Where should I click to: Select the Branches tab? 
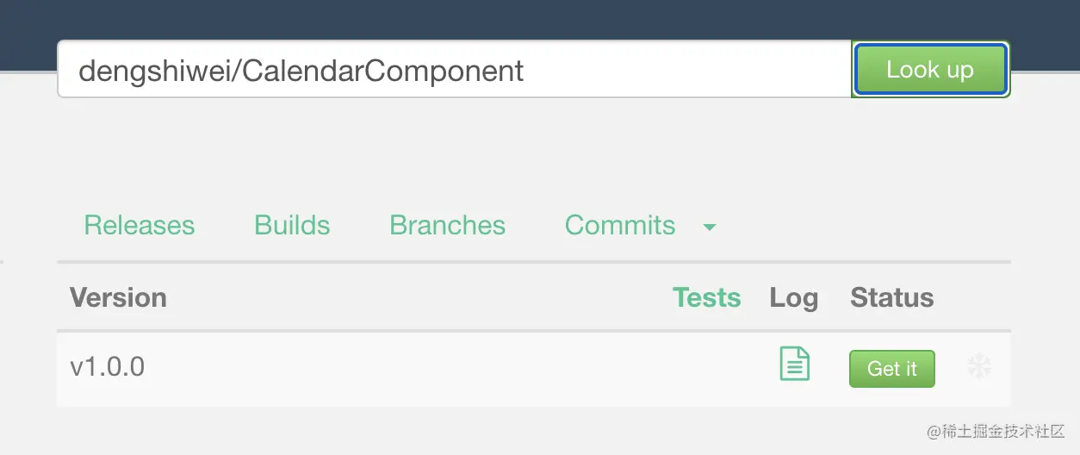[x=447, y=226]
